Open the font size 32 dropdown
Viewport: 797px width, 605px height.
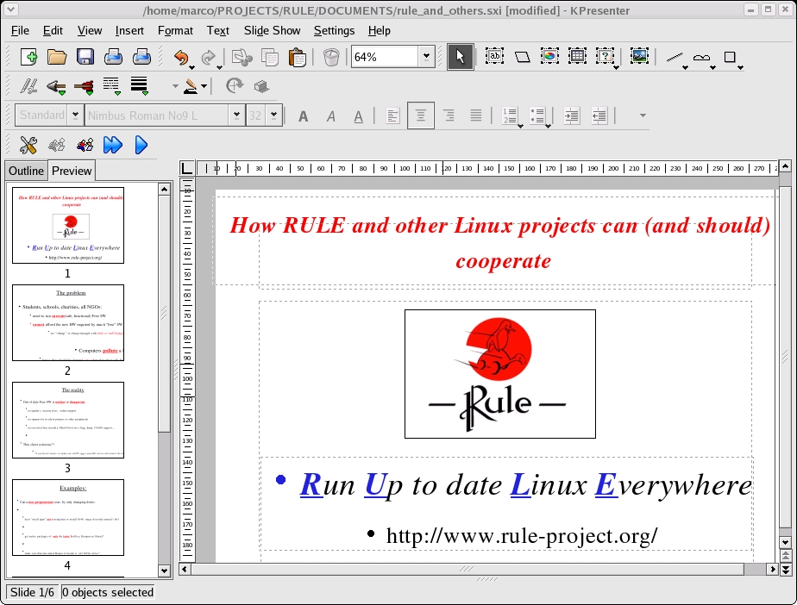pos(273,115)
